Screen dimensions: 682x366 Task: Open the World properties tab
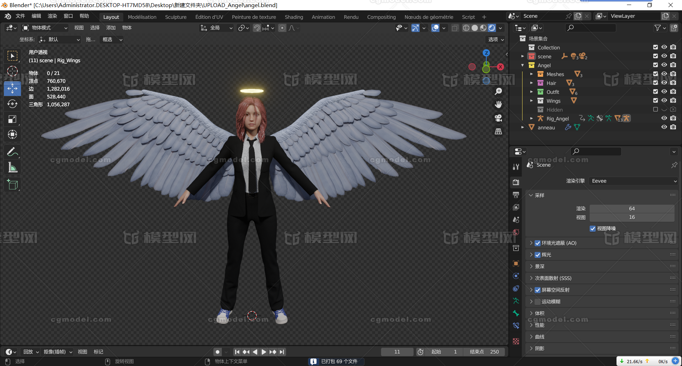[516, 232]
